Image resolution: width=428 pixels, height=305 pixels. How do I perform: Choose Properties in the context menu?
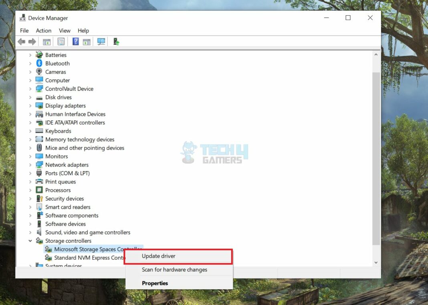pos(155,283)
